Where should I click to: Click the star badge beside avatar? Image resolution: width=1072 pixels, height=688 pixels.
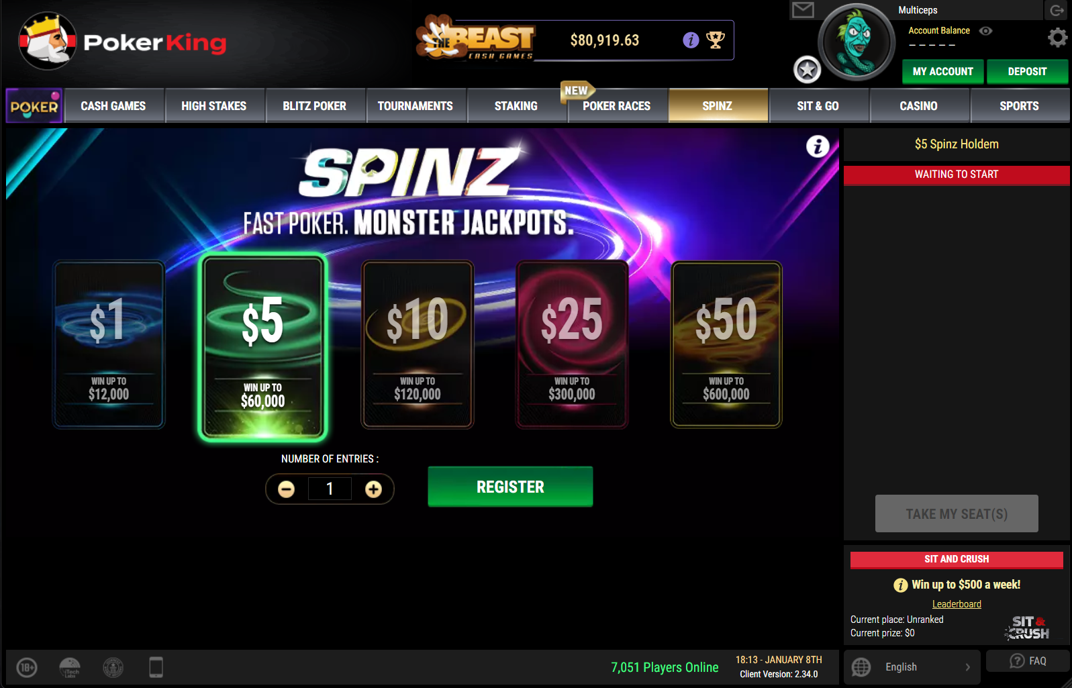coord(807,70)
